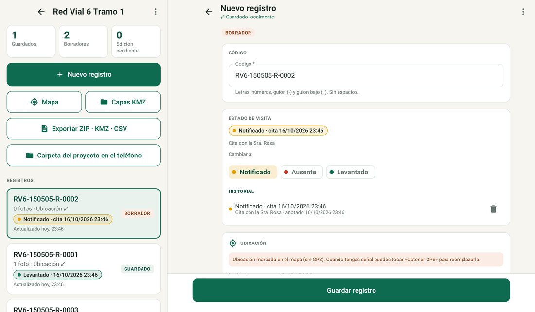
Task: Set visit status to Notificado
Action: [x=253, y=172]
